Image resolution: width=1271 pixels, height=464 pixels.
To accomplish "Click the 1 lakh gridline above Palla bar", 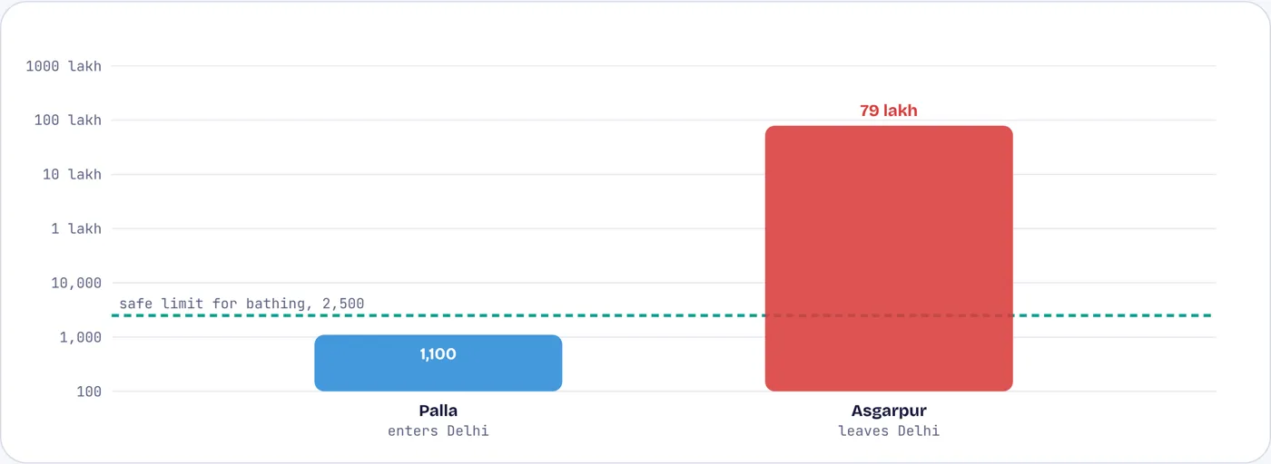I will [x=438, y=228].
